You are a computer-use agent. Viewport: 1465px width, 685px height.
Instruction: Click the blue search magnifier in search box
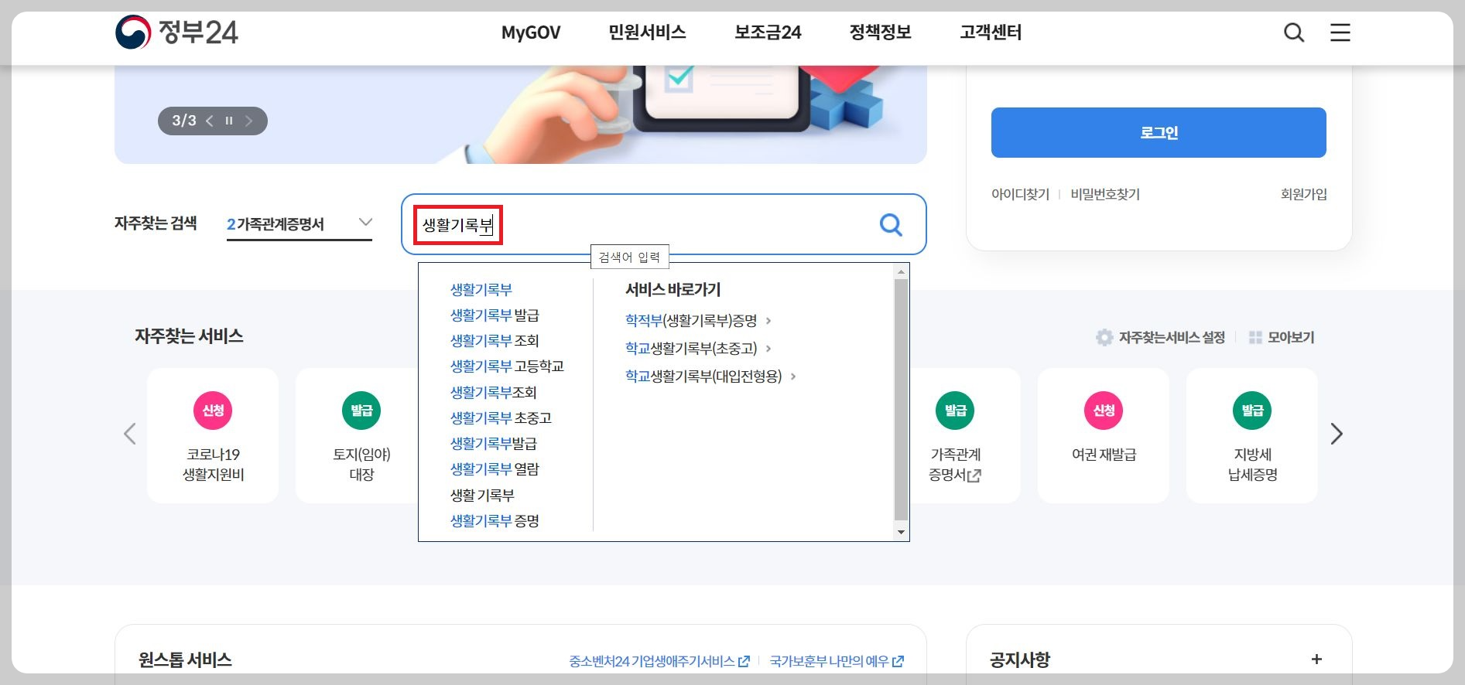point(891,225)
